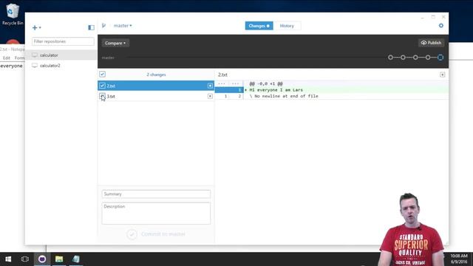The image size is (473, 266).
Task: Open the add repository plus menu
Action: [x=36, y=28]
